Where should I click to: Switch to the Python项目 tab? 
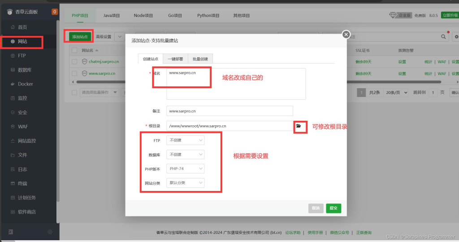[208, 16]
